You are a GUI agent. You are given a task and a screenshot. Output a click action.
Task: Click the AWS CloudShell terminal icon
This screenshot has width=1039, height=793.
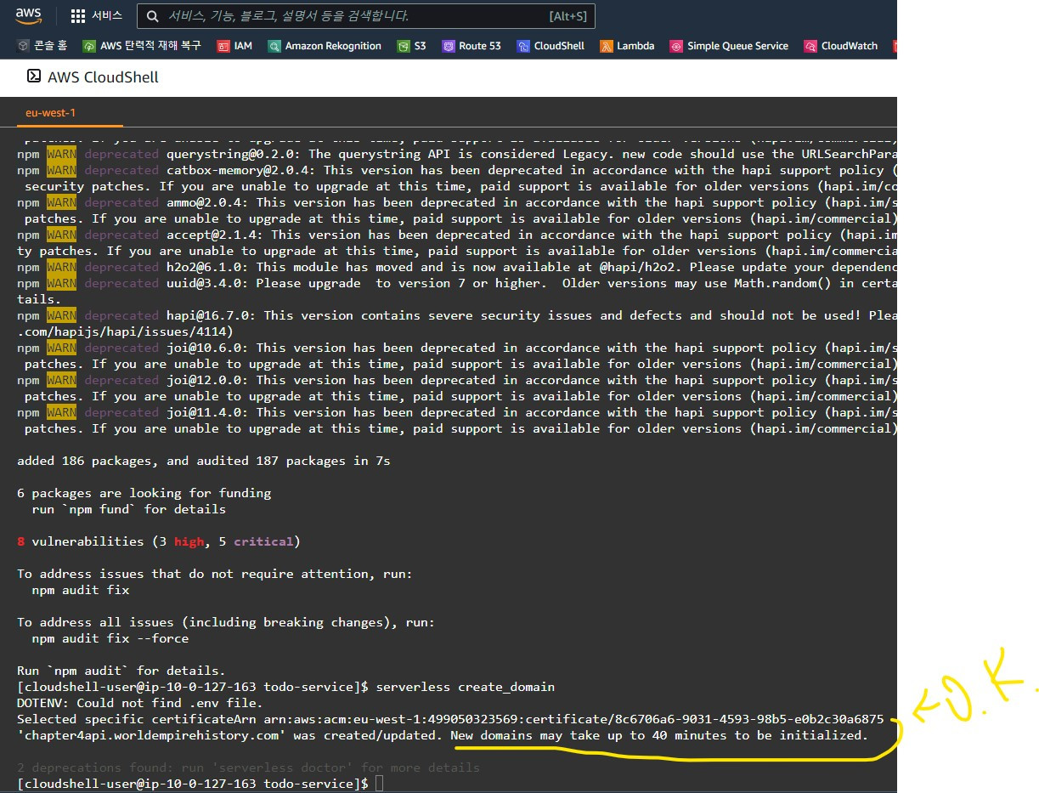click(x=34, y=76)
